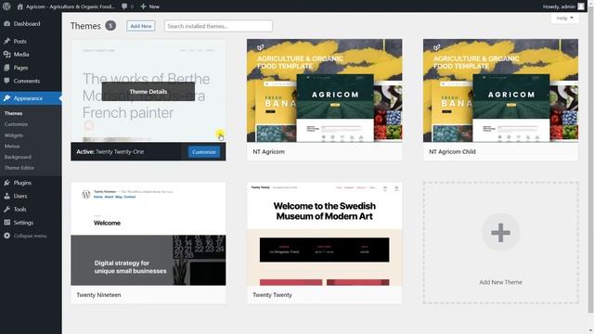Open the comments bubble icon in admin bar
The width and height of the screenshot is (594, 334).
[x=124, y=6]
